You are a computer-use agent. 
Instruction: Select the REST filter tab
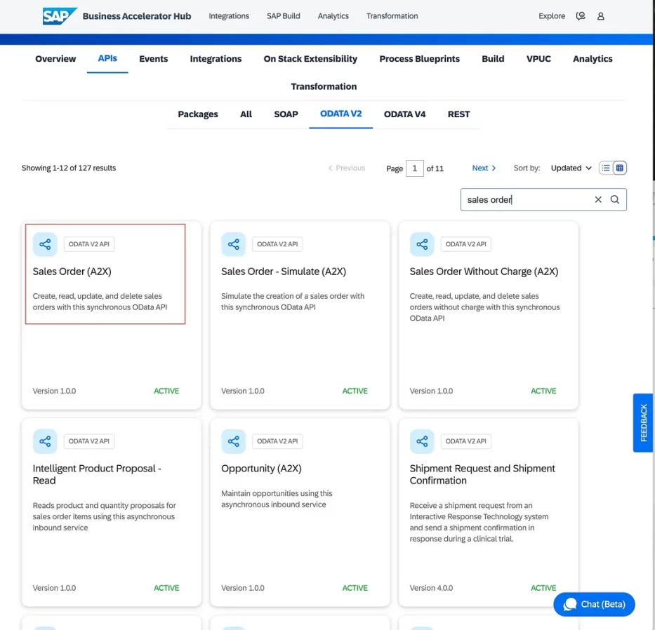(458, 114)
